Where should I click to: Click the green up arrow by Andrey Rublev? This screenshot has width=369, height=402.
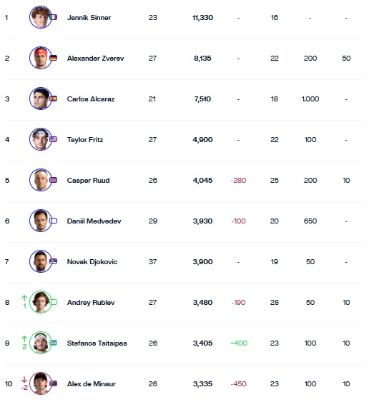(x=24, y=298)
